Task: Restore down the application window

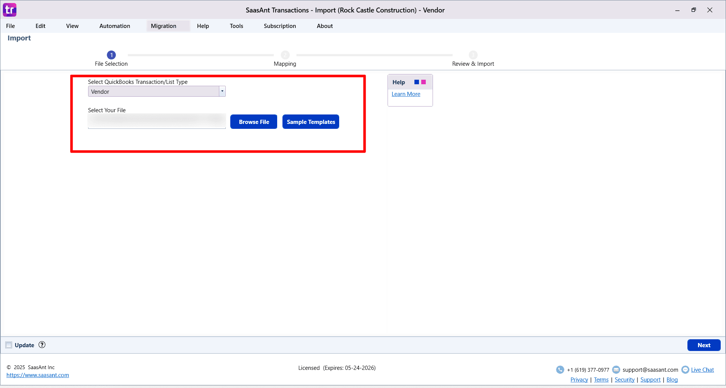Action: click(x=693, y=10)
